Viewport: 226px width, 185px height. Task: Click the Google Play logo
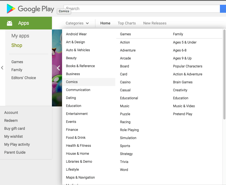[x=30, y=9]
